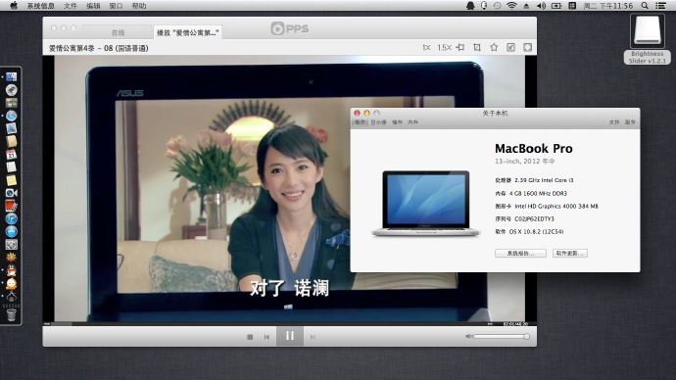Viewport: 676px width, 380px height.
Task: Open the Trash in the dock
Action: tap(12, 314)
